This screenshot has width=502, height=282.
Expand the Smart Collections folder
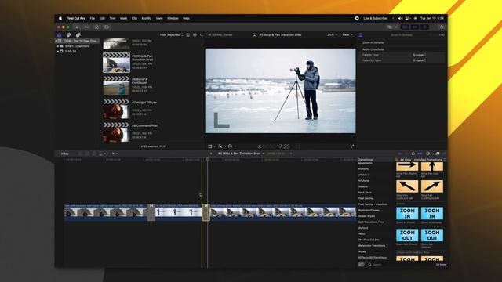58,46
